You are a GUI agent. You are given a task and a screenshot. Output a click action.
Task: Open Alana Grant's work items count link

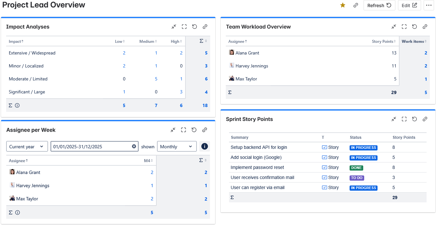[426, 53]
